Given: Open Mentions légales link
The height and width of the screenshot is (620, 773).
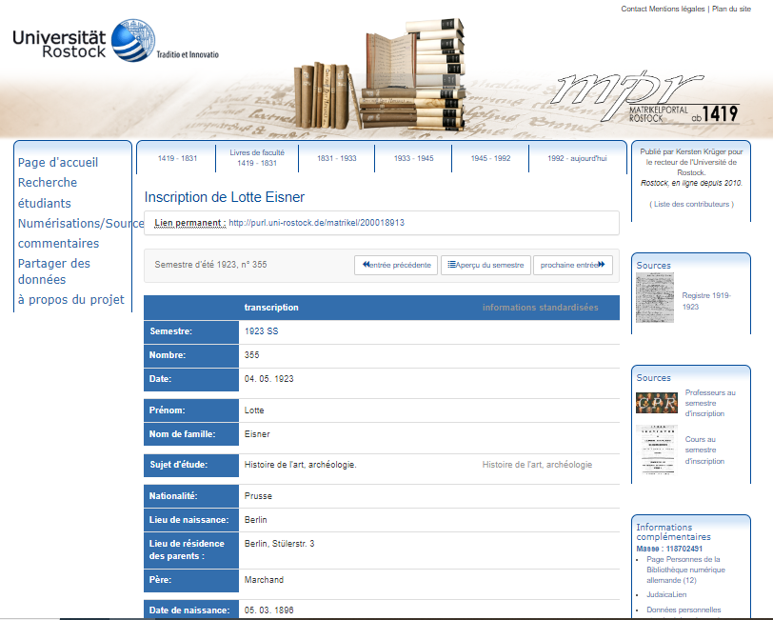Looking at the screenshot, I should [677, 9].
